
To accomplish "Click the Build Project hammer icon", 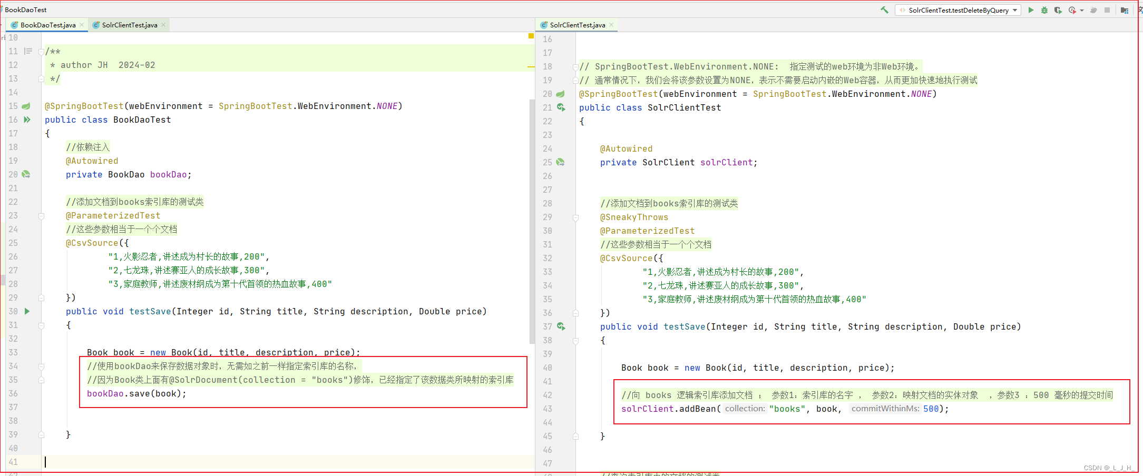I will click(884, 9).
